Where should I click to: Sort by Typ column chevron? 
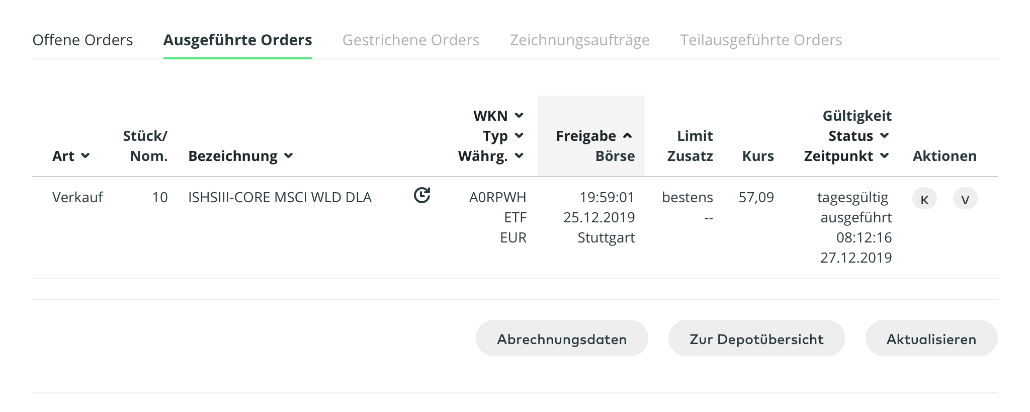(x=520, y=136)
